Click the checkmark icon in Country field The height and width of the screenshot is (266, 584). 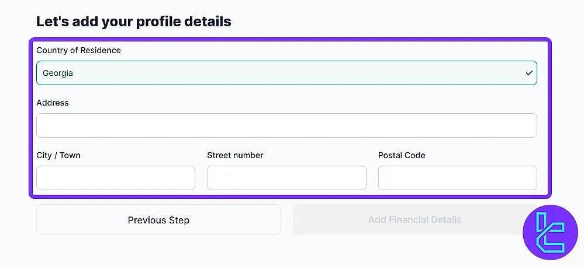[x=529, y=73]
